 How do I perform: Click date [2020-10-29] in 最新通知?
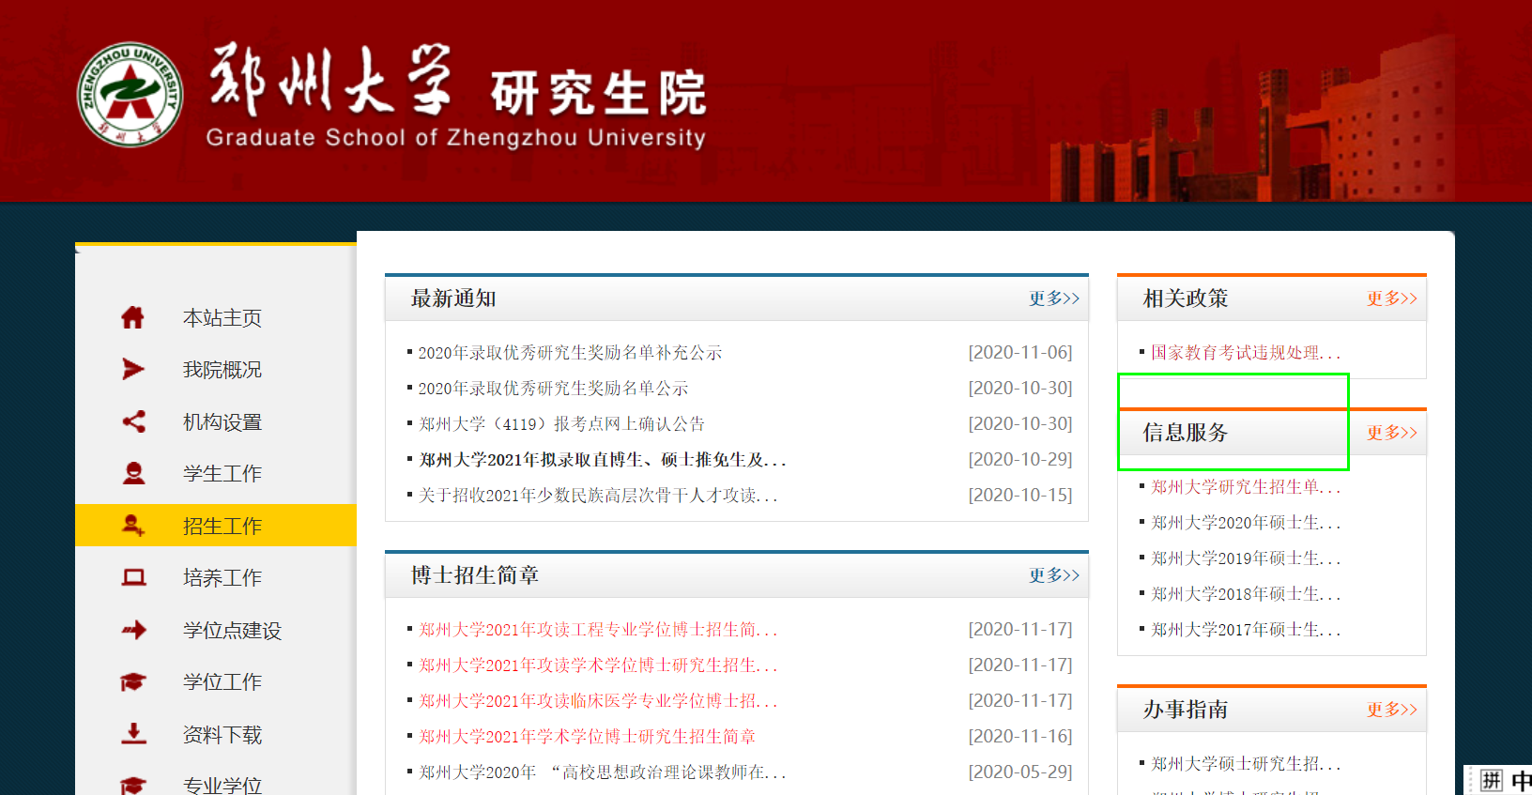point(1020,460)
